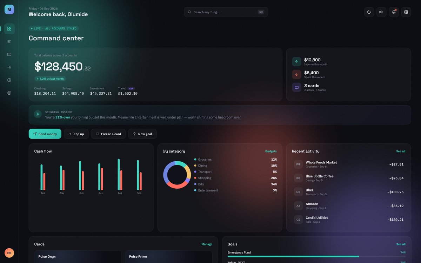
Task: Click the Entertainment legend entry
Action: coord(235,190)
